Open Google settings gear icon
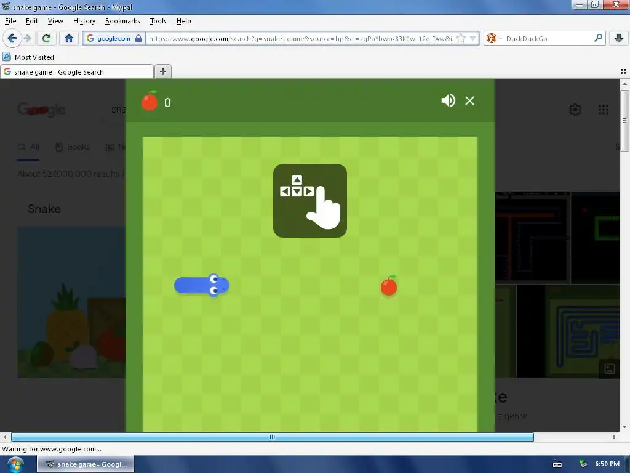 click(575, 110)
